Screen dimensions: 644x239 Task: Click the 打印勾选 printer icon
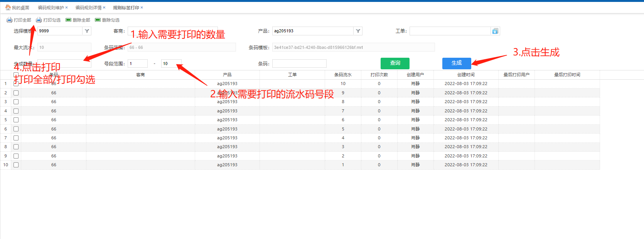(x=39, y=20)
